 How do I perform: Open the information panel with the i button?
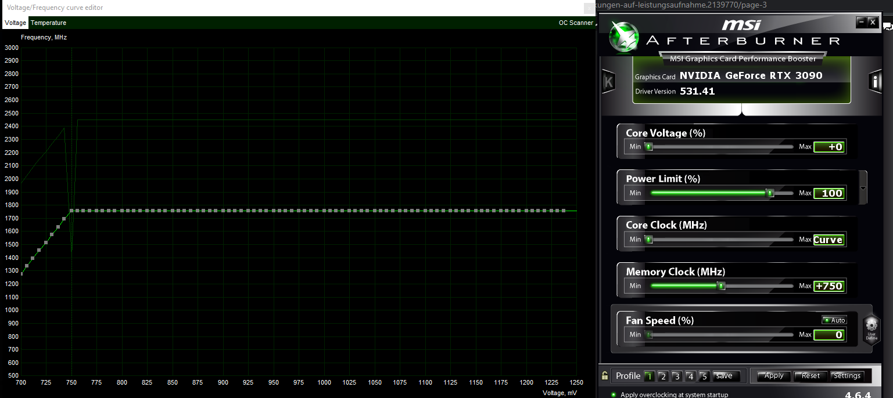click(875, 82)
